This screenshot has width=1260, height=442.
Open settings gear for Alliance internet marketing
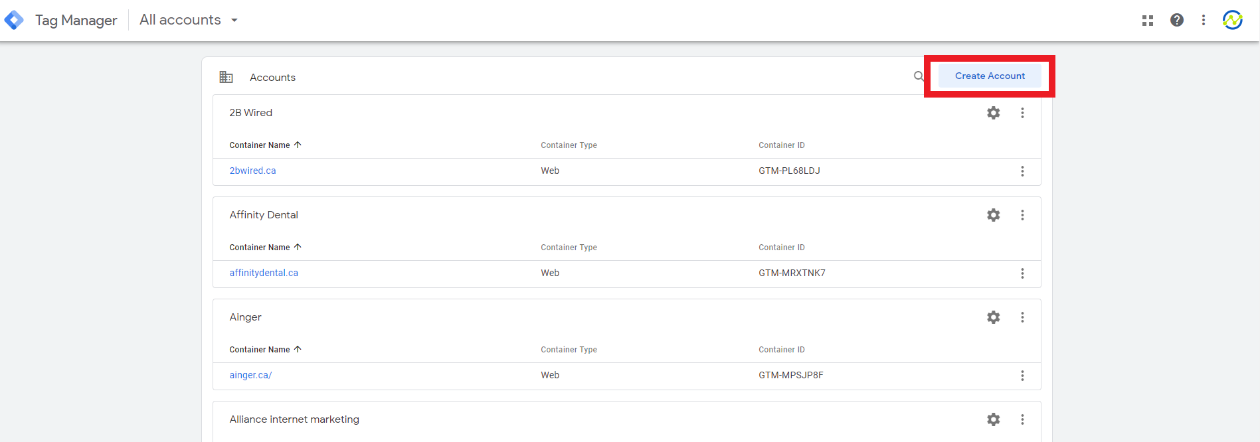[x=993, y=419]
